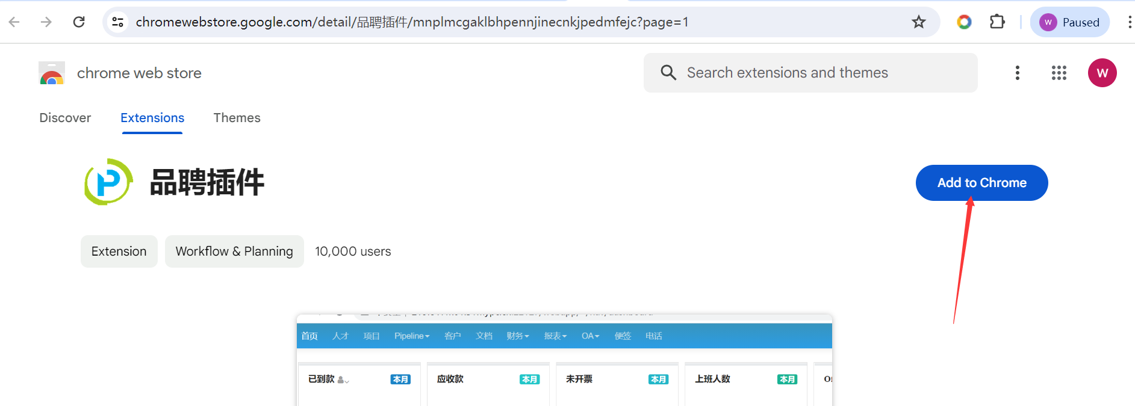
Task: Open the user dropdown beside 已到款
Action: click(x=343, y=380)
